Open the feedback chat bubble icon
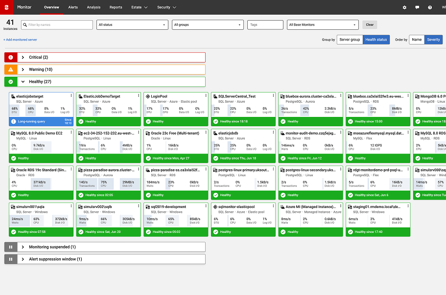446x295 pixels. (417, 7)
